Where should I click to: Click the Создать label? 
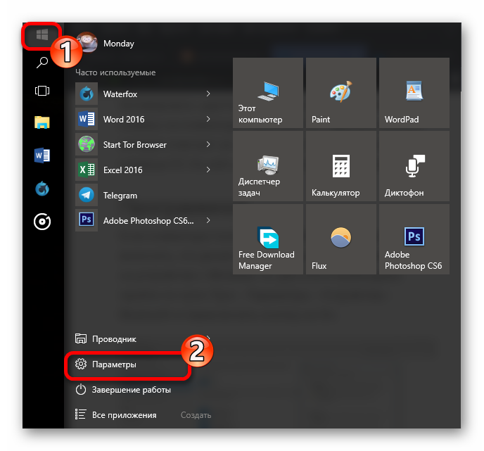pos(196,415)
